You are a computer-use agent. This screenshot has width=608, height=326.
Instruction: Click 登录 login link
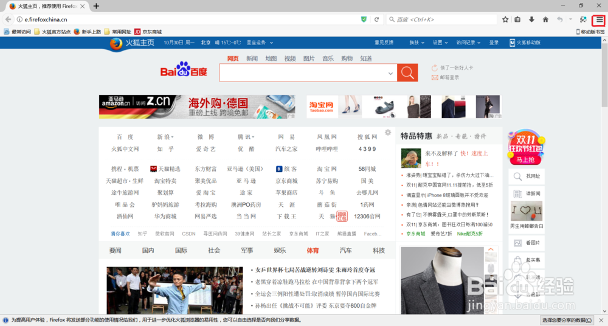pyautogui.click(x=494, y=43)
